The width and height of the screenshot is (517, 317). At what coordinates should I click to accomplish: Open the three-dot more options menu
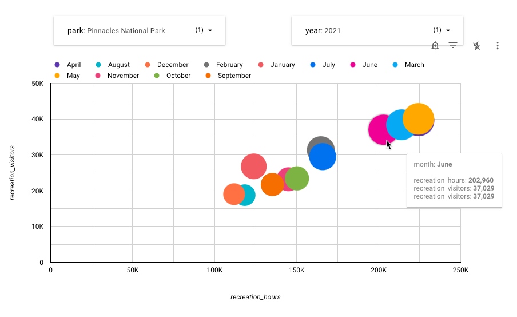point(498,46)
